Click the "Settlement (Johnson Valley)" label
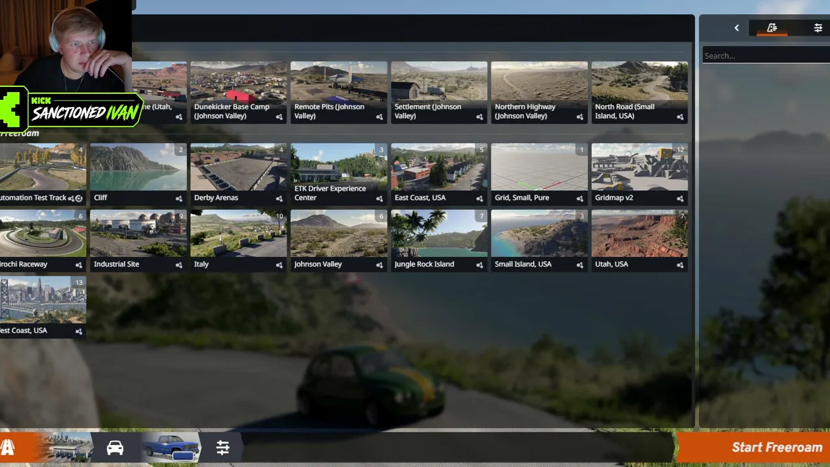The width and height of the screenshot is (830, 467). [x=428, y=111]
